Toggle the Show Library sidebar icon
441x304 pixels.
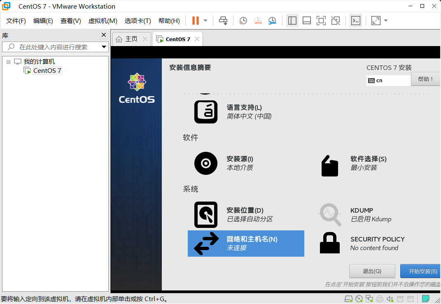[292, 21]
